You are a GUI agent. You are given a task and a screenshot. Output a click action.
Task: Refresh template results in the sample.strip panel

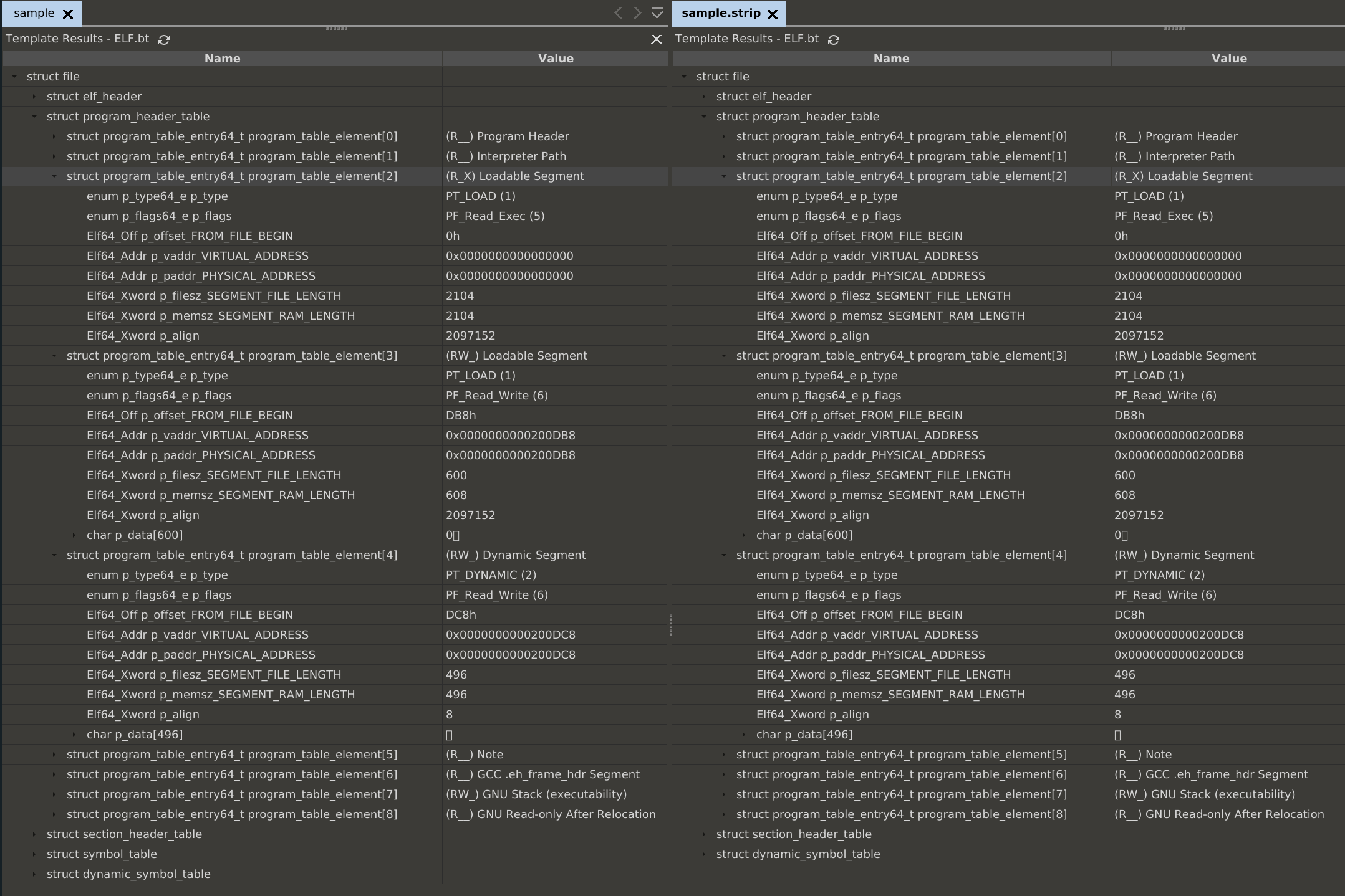point(834,39)
